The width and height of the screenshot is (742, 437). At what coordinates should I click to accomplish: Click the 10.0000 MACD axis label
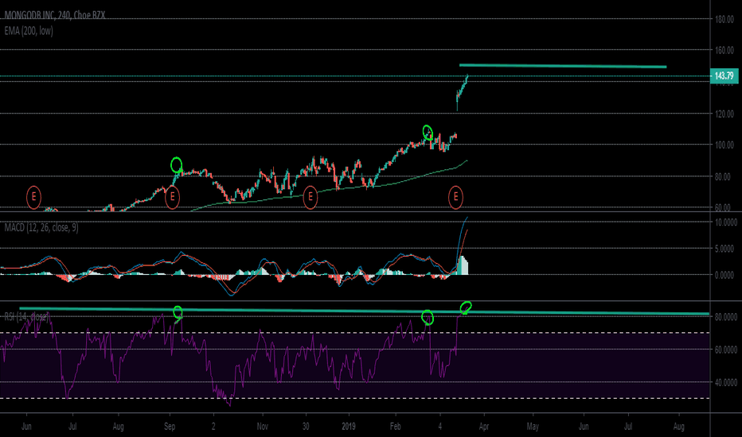[725, 222]
